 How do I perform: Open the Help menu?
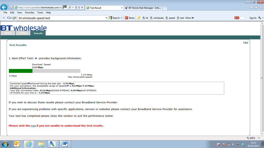48,13
